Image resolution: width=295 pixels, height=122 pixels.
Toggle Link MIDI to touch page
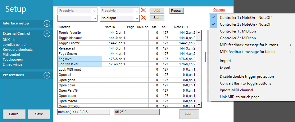(x=252, y=97)
